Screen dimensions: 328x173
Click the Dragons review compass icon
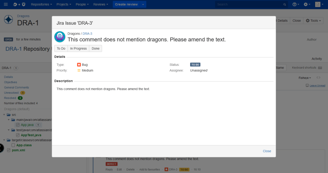(8, 20)
